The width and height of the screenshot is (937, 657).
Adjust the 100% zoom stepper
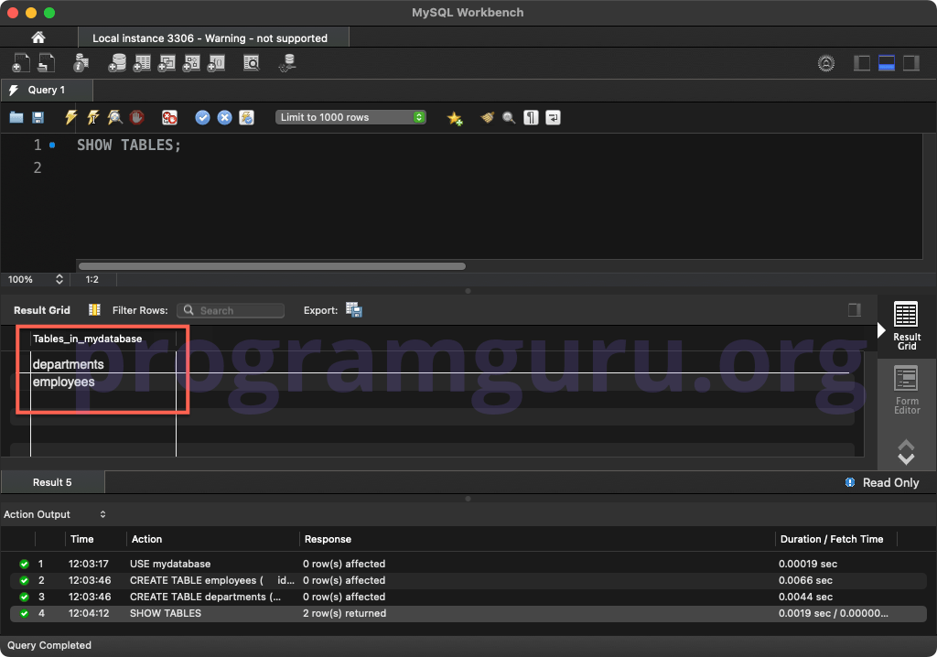(x=59, y=279)
